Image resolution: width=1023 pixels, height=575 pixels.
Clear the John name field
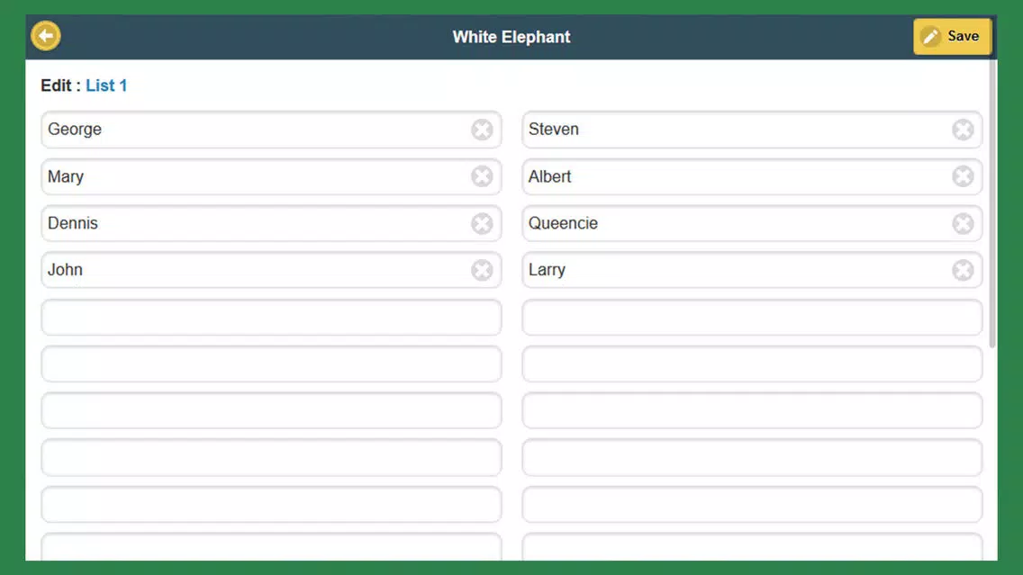coord(482,270)
